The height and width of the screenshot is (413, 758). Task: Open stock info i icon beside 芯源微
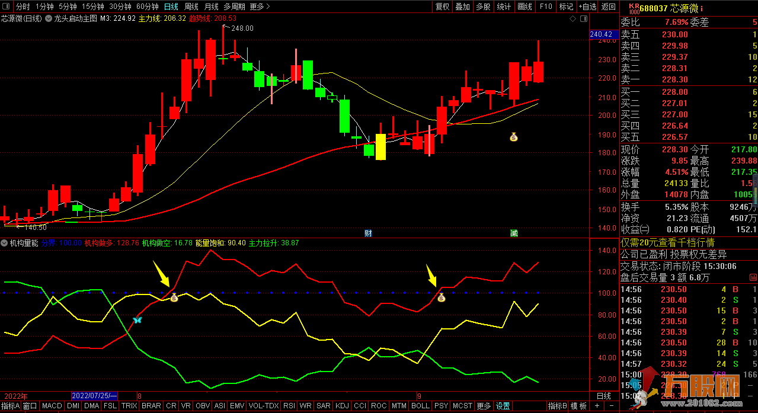click(x=702, y=8)
